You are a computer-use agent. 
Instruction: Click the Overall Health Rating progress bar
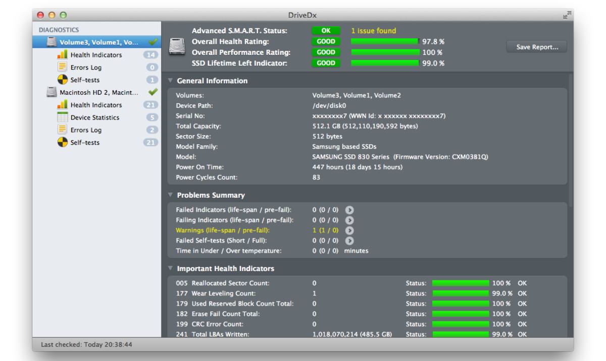pos(385,42)
